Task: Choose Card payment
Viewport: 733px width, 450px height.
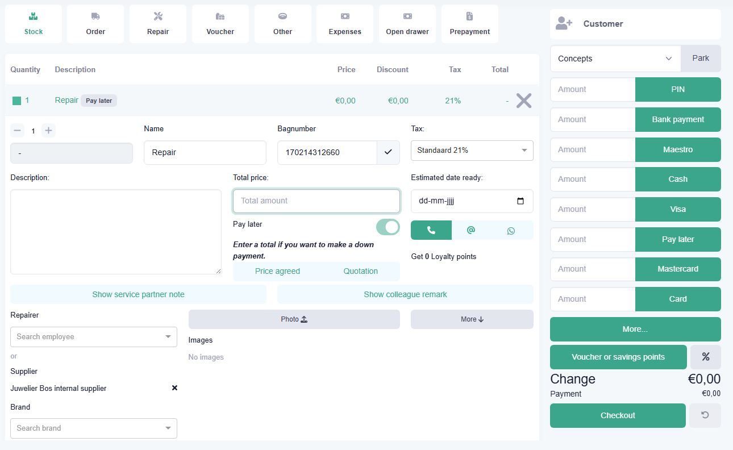Action: click(678, 299)
